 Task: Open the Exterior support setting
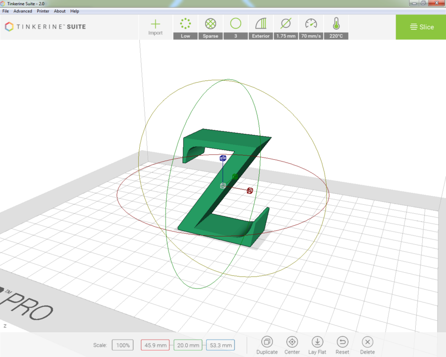pos(261,27)
